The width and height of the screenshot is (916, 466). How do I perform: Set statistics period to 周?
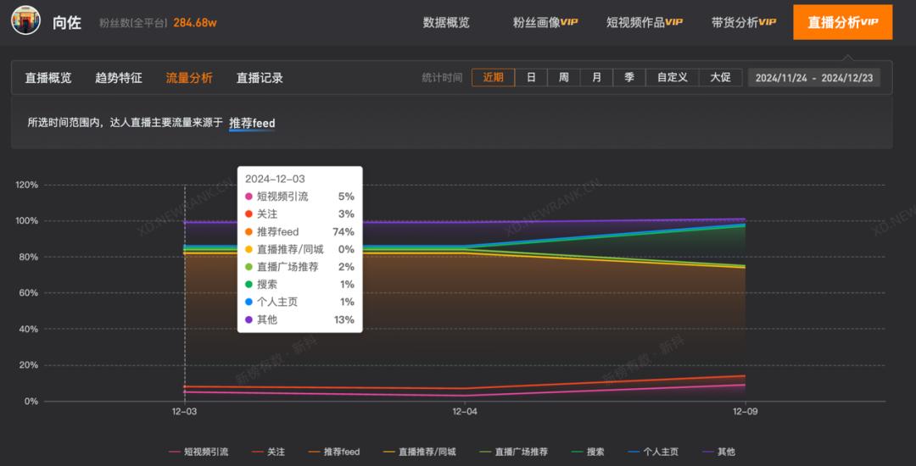(564, 77)
